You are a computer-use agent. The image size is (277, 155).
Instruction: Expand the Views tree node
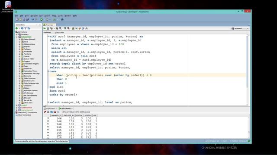[x=19, y=42]
